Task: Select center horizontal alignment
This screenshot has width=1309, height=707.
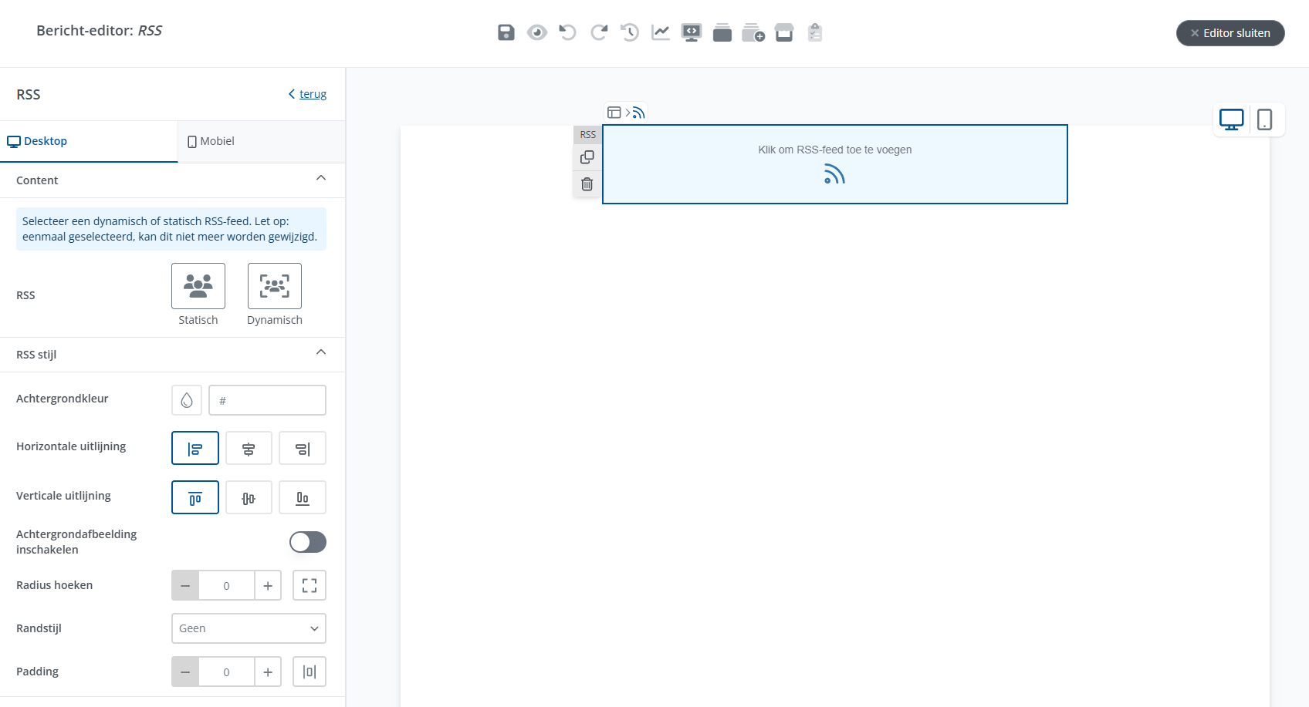Action: [x=249, y=449]
